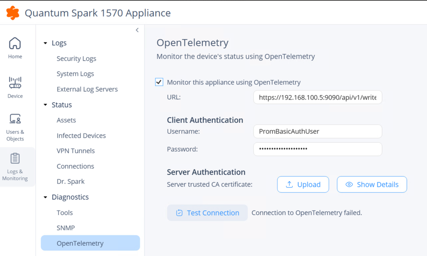Image resolution: width=427 pixels, height=256 pixels.
Task: Open VPN Tunnels status page
Action: click(76, 151)
